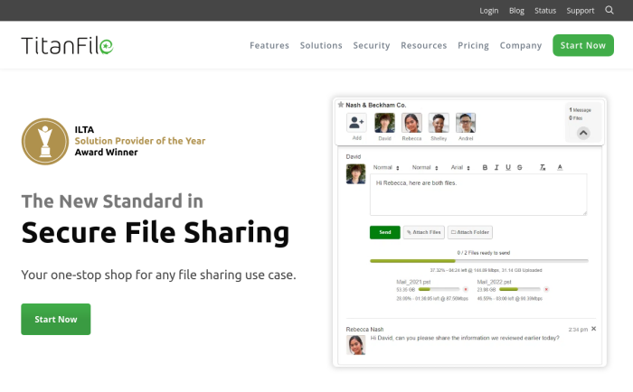Click the 'Nash & Beckham Co.' channel title
Screen dimensions: 633x392
click(376, 105)
